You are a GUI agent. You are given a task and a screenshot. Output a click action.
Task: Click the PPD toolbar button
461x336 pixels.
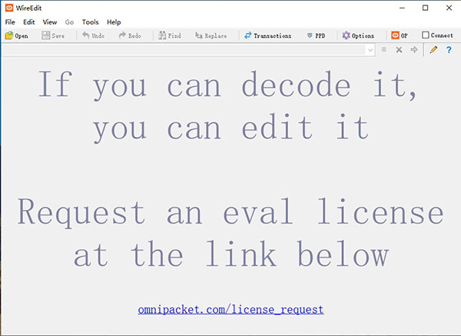point(316,35)
